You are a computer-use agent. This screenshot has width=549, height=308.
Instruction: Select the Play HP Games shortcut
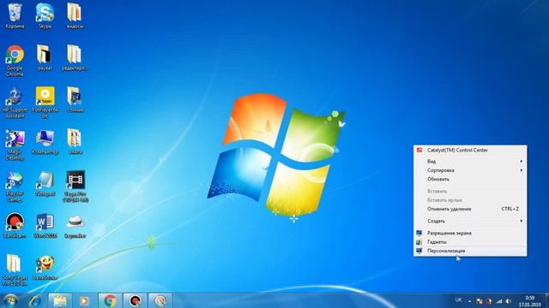tap(15, 187)
